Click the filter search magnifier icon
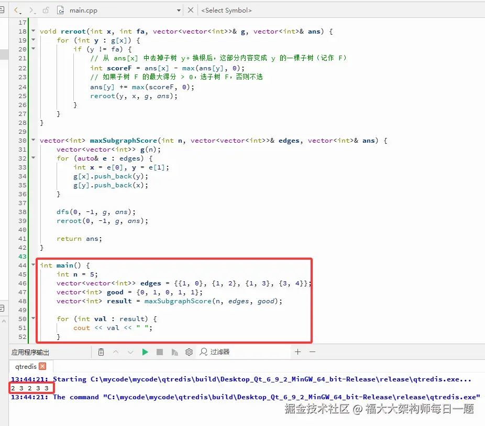This screenshot has width=485, height=426. 204,352
